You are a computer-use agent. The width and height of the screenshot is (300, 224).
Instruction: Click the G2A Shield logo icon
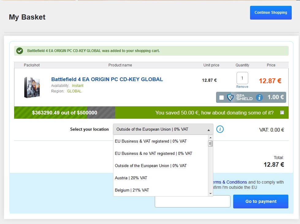[x=230, y=97]
